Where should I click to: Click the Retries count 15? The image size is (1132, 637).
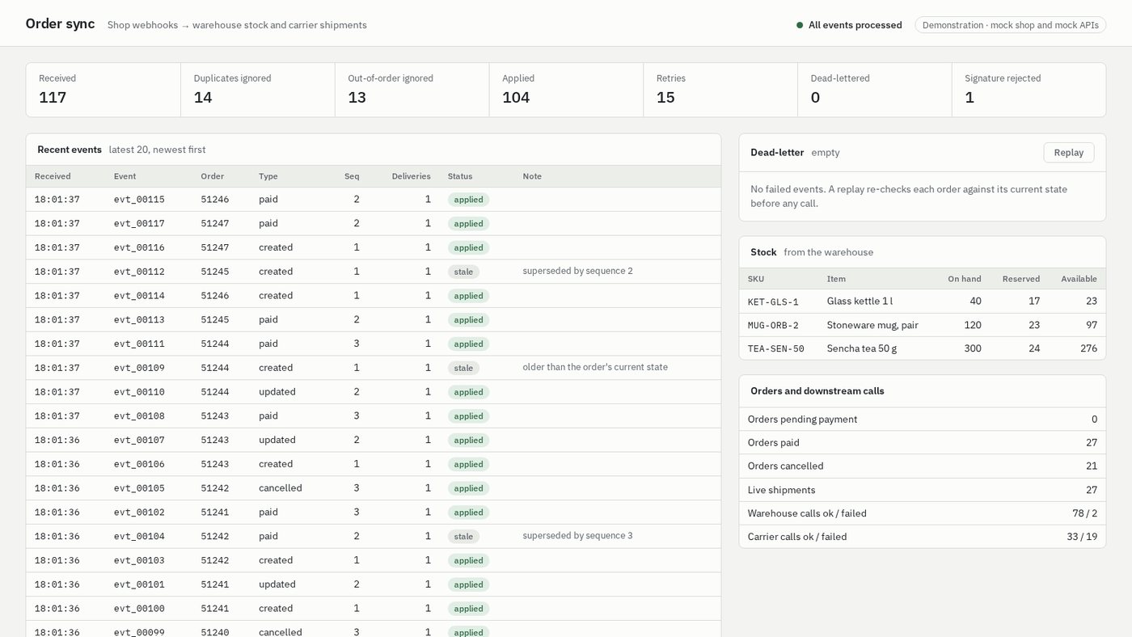click(x=665, y=98)
